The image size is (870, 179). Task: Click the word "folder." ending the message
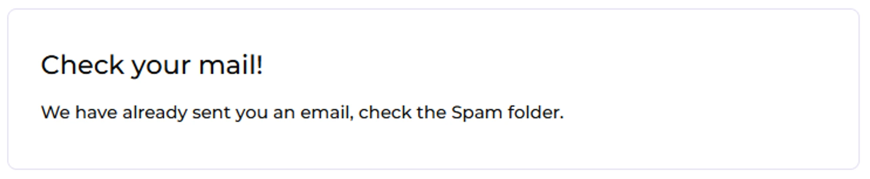tap(535, 113)
